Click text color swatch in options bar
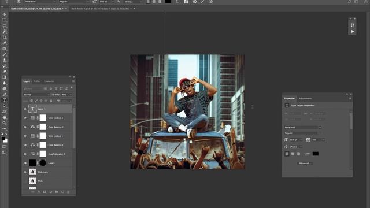 pyautogui.click(x=168, y=2)
